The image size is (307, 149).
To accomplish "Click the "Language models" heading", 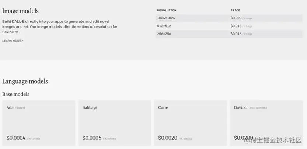I will tap(25, 81).
